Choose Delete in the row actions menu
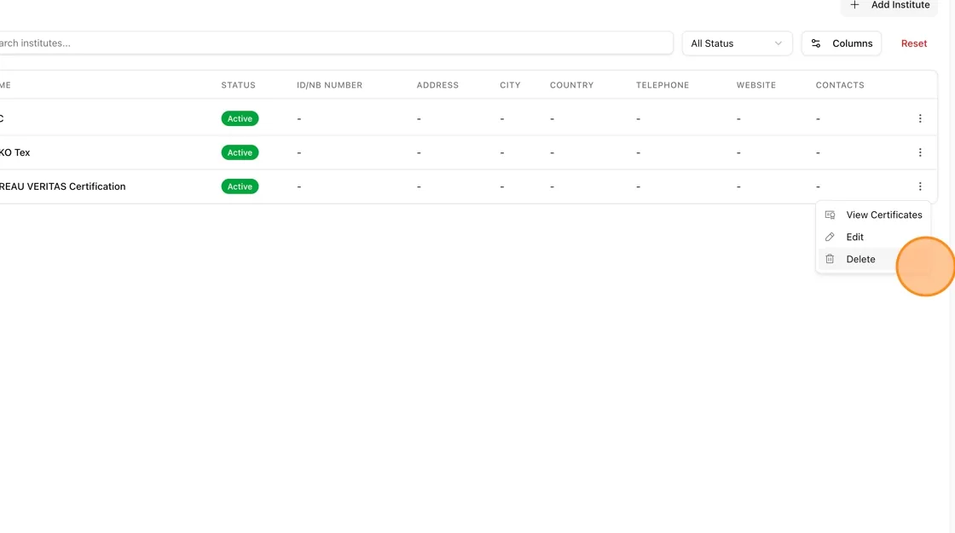This screenshot has height=533, width=955. pos(873,259)
